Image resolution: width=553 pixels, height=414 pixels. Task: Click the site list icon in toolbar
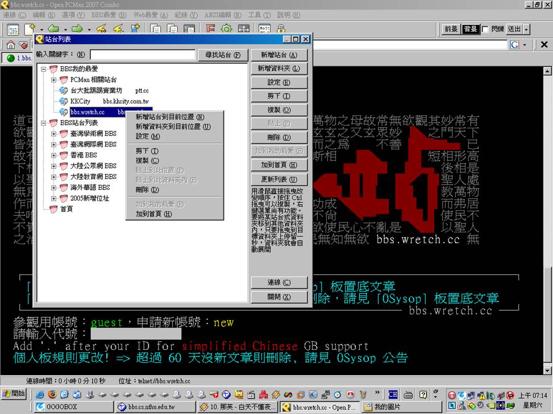(x=13, y=30)
